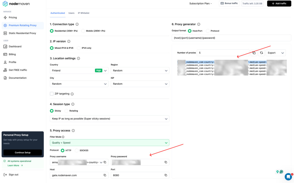Click the Continue Setup button
Image resolution: width=294 pixels, height=183 pixels.
click(22, 153)
